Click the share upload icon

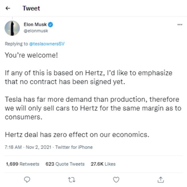(x=161, y=180)
